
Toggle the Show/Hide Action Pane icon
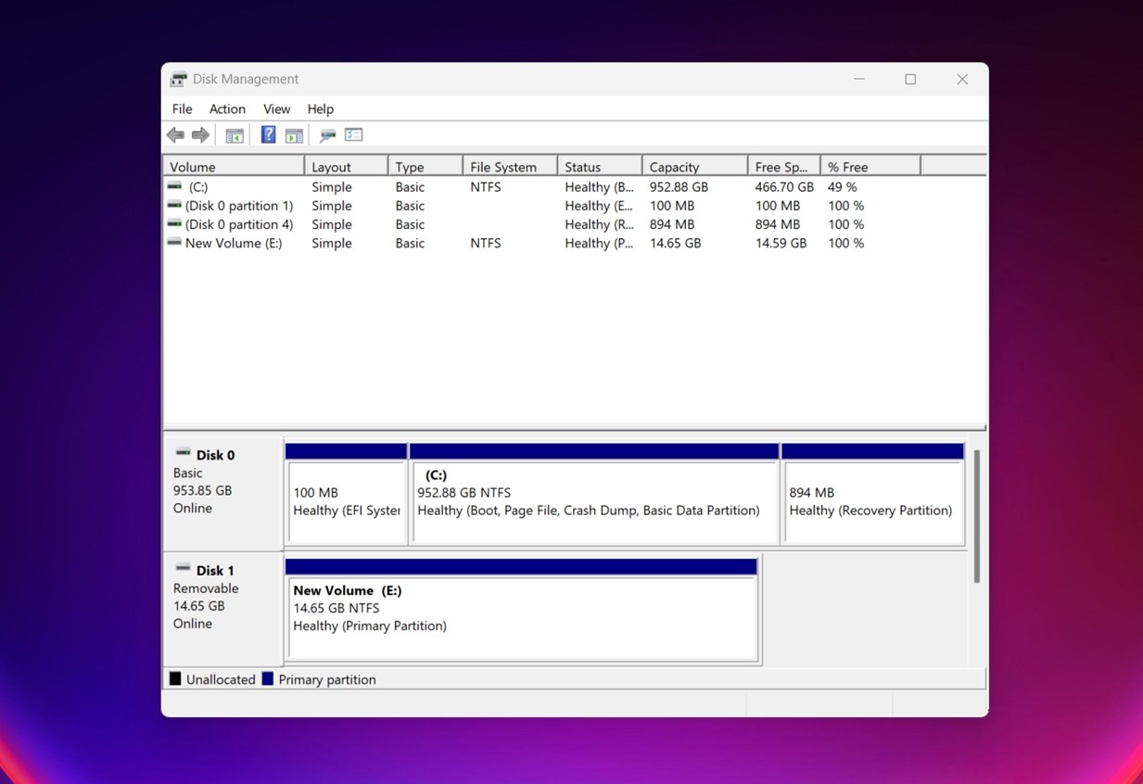click(294, 135)
